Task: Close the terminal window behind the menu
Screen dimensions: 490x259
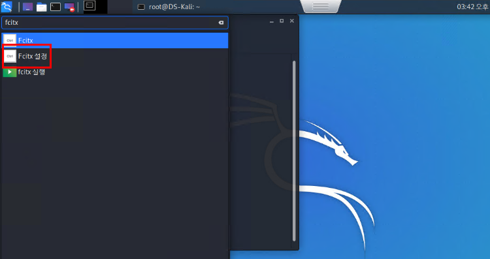Action: coord(292,21)
